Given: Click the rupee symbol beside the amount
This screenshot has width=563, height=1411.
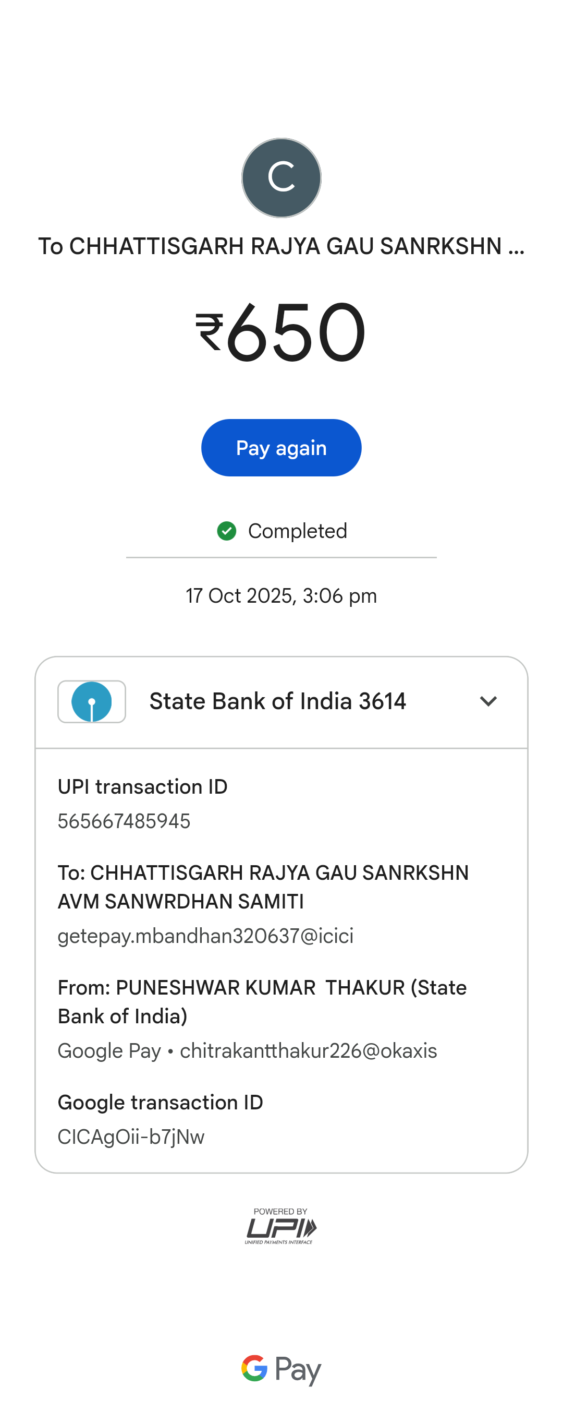Looking at the screenshot, I should [210, 332].
